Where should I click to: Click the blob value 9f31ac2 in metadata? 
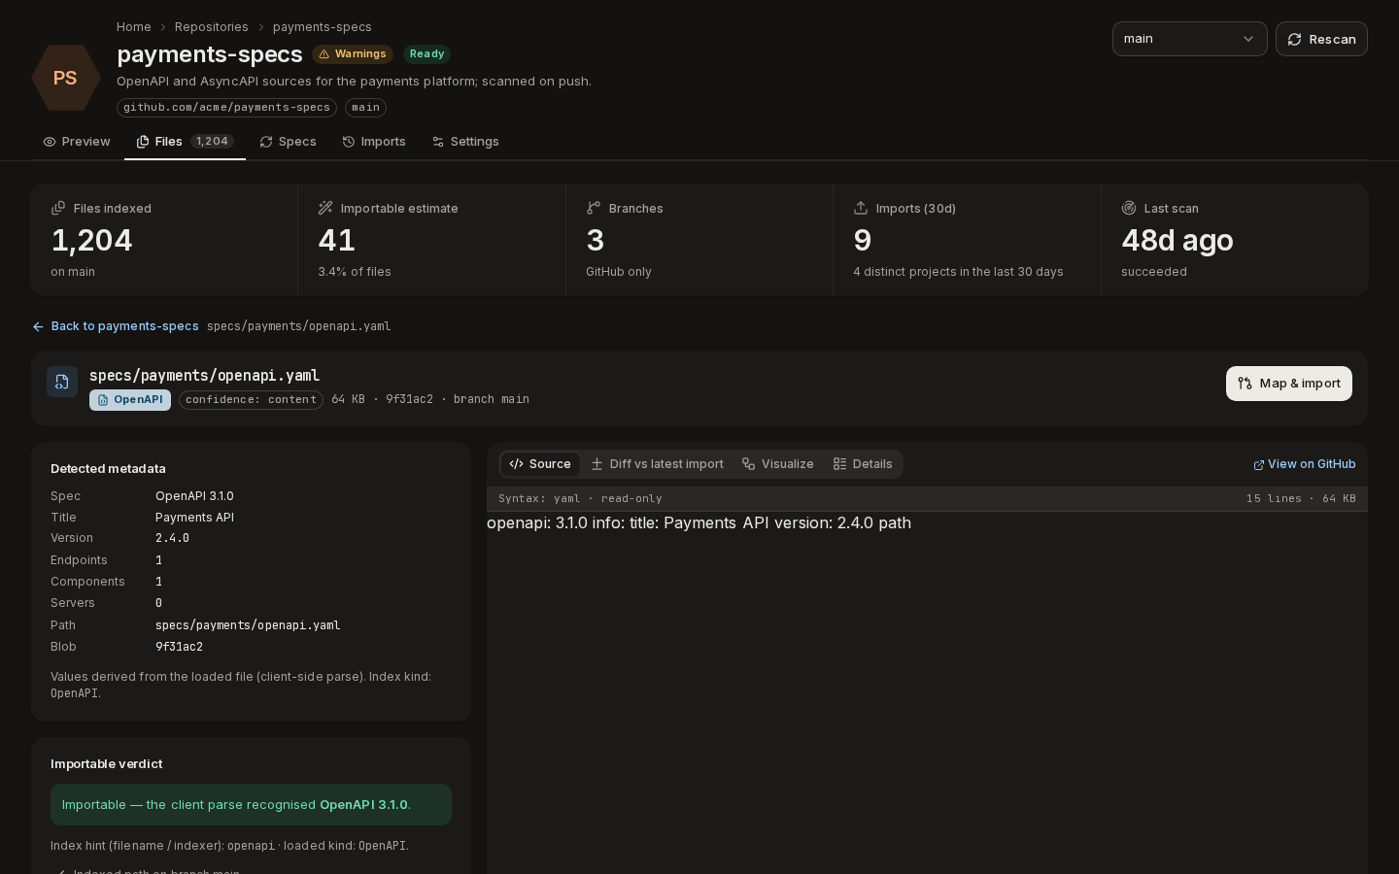click(179, 647)
